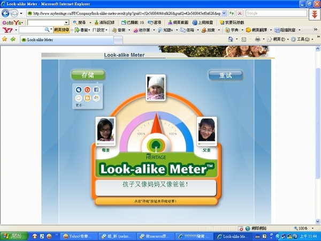The image size is (321, 241).
Task: Click the Print icon
Action: [x=257, y=39]
